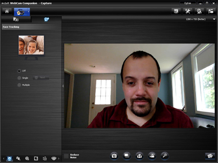The image size is (218, 163).
Task: Minimize the WebCam Companion window
Action: tap(201, 3)
